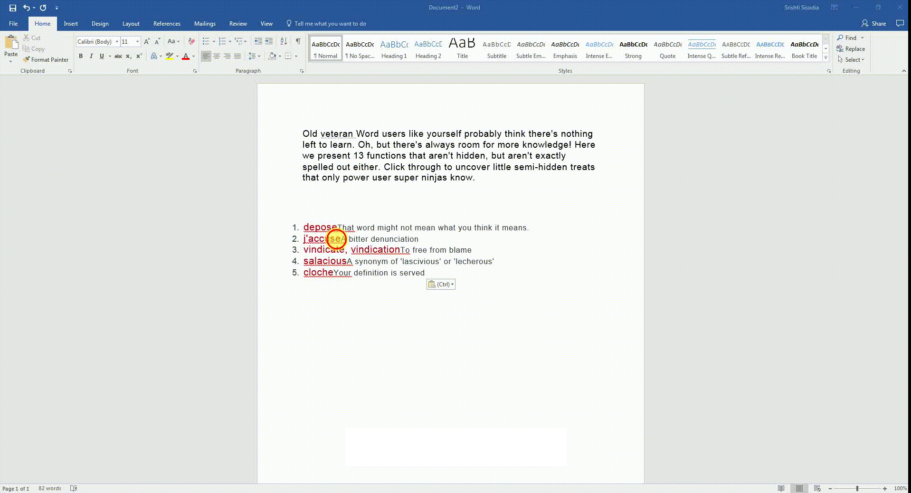Apply subscript formatting
Screen dimensions: 911x493
coord(129,56)
